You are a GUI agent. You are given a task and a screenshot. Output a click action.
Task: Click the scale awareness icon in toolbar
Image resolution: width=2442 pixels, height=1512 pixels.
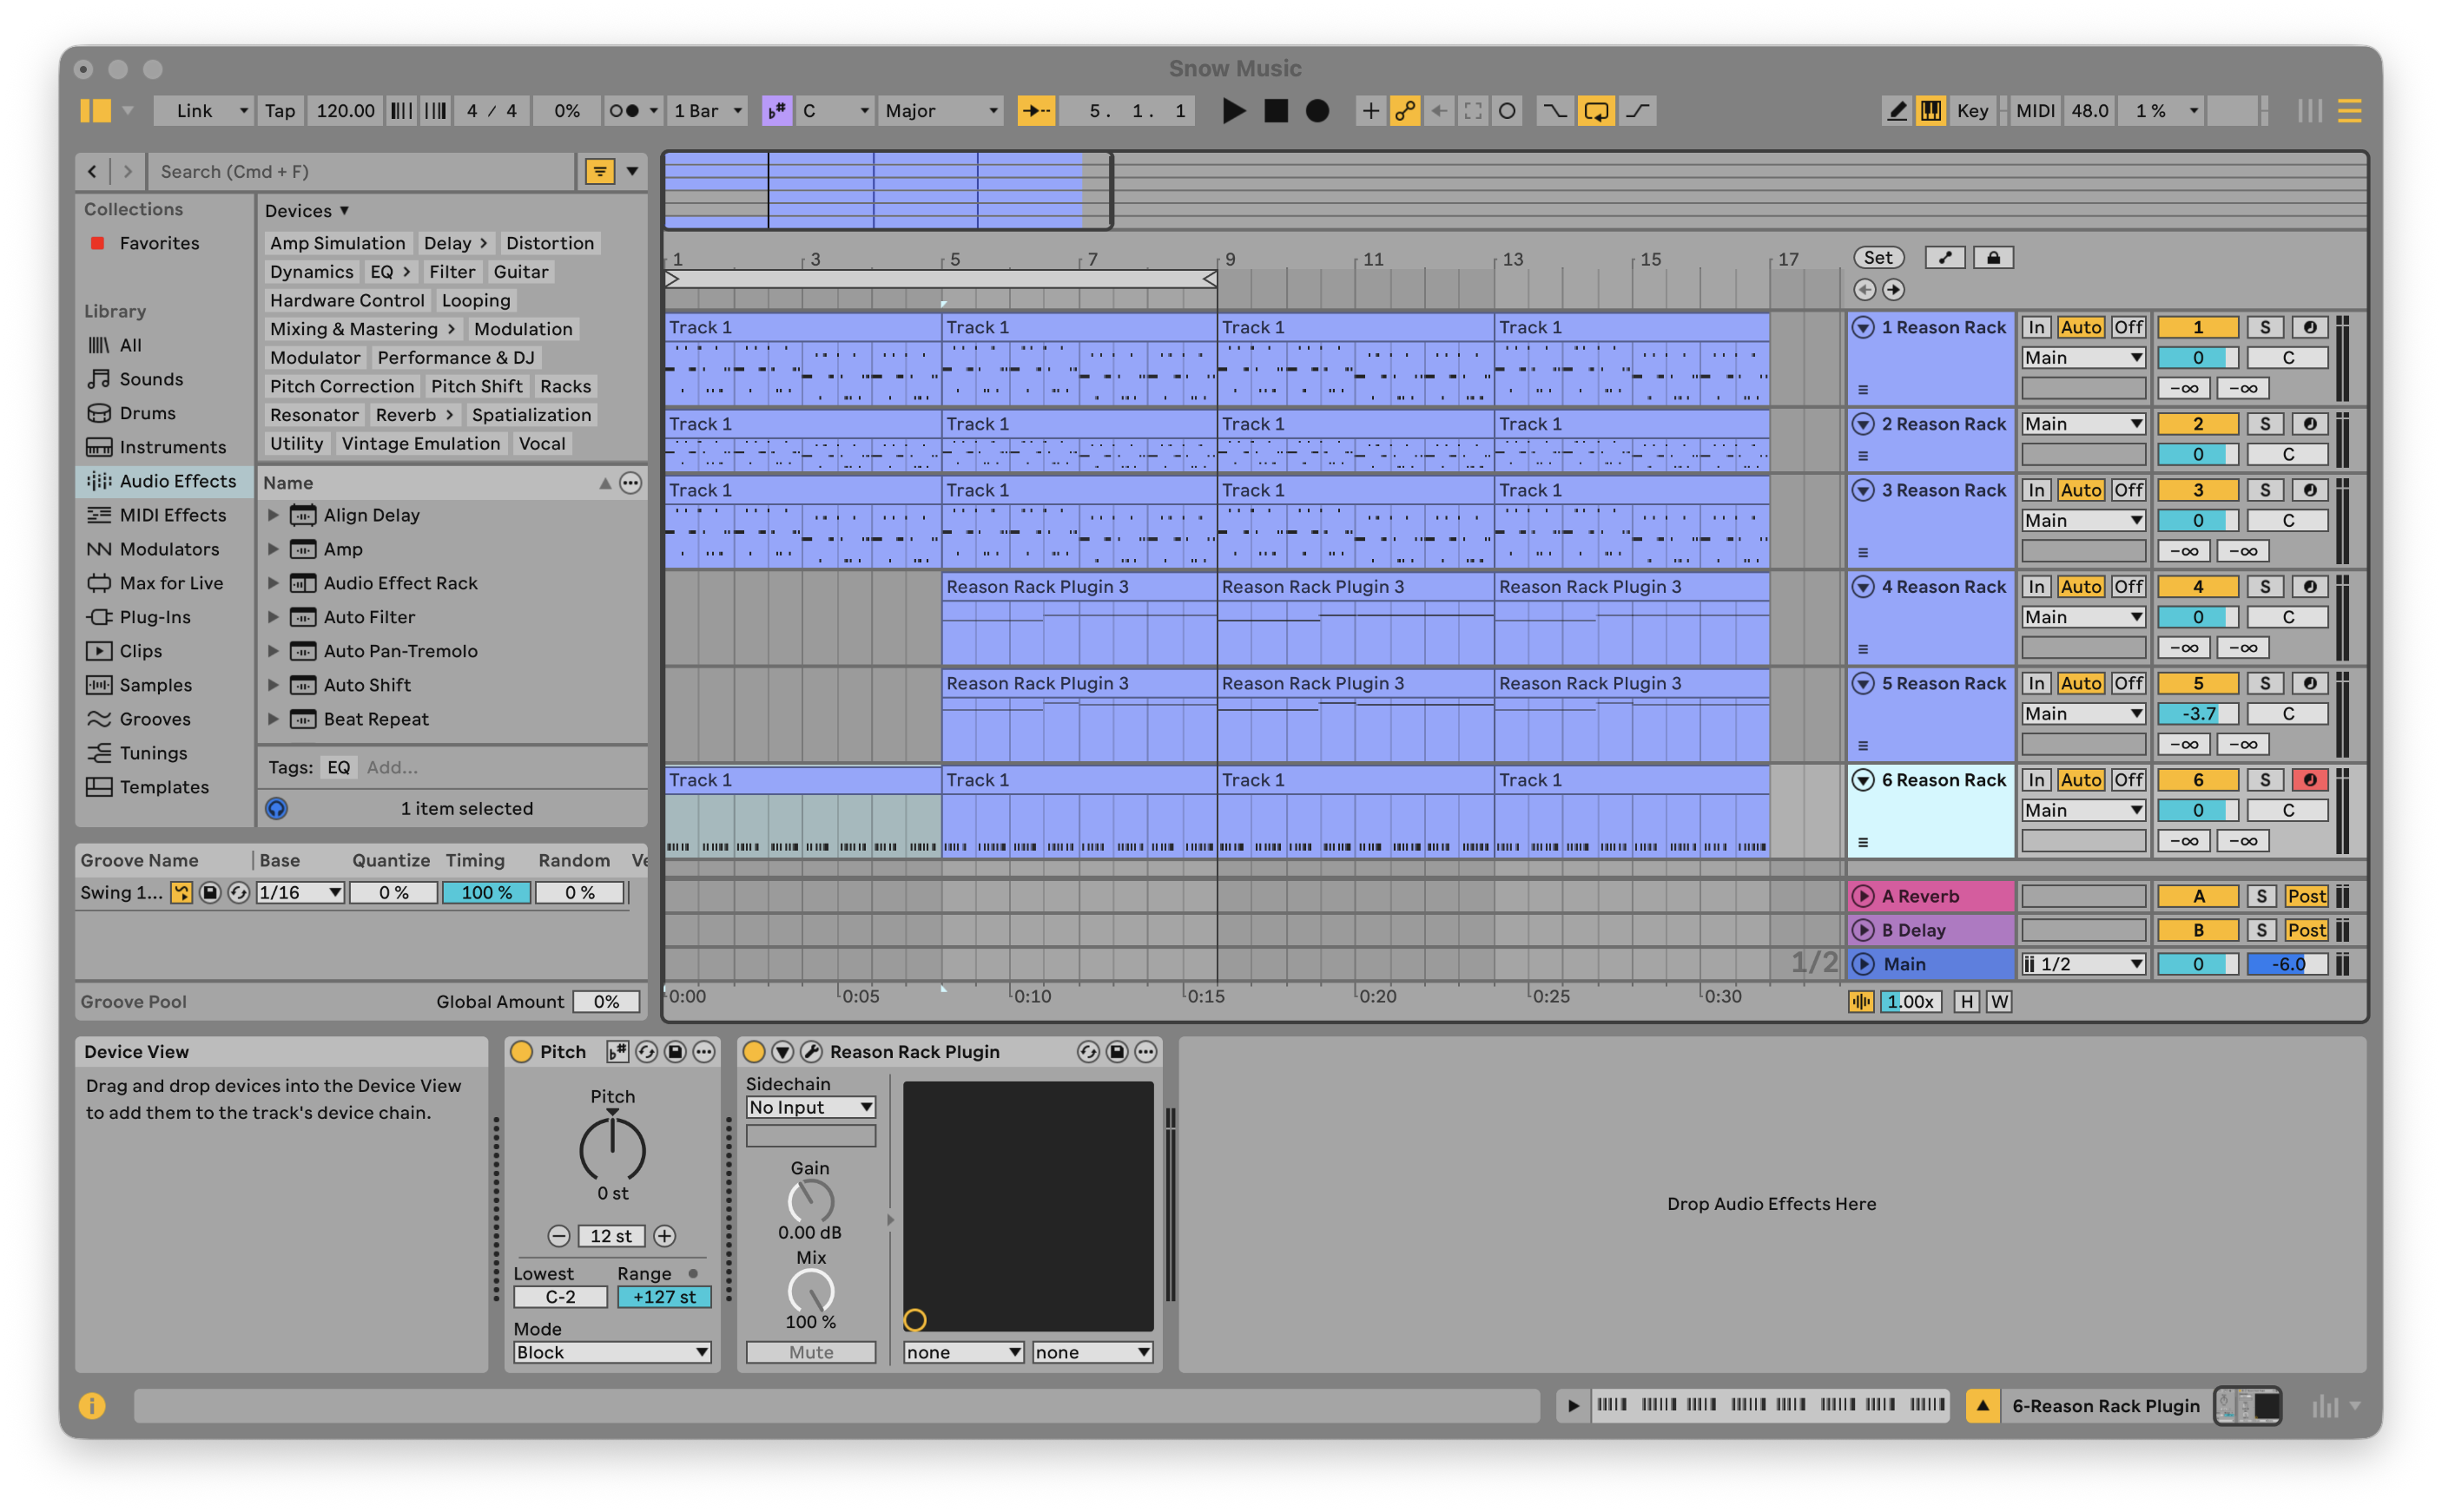click(776, 111)
